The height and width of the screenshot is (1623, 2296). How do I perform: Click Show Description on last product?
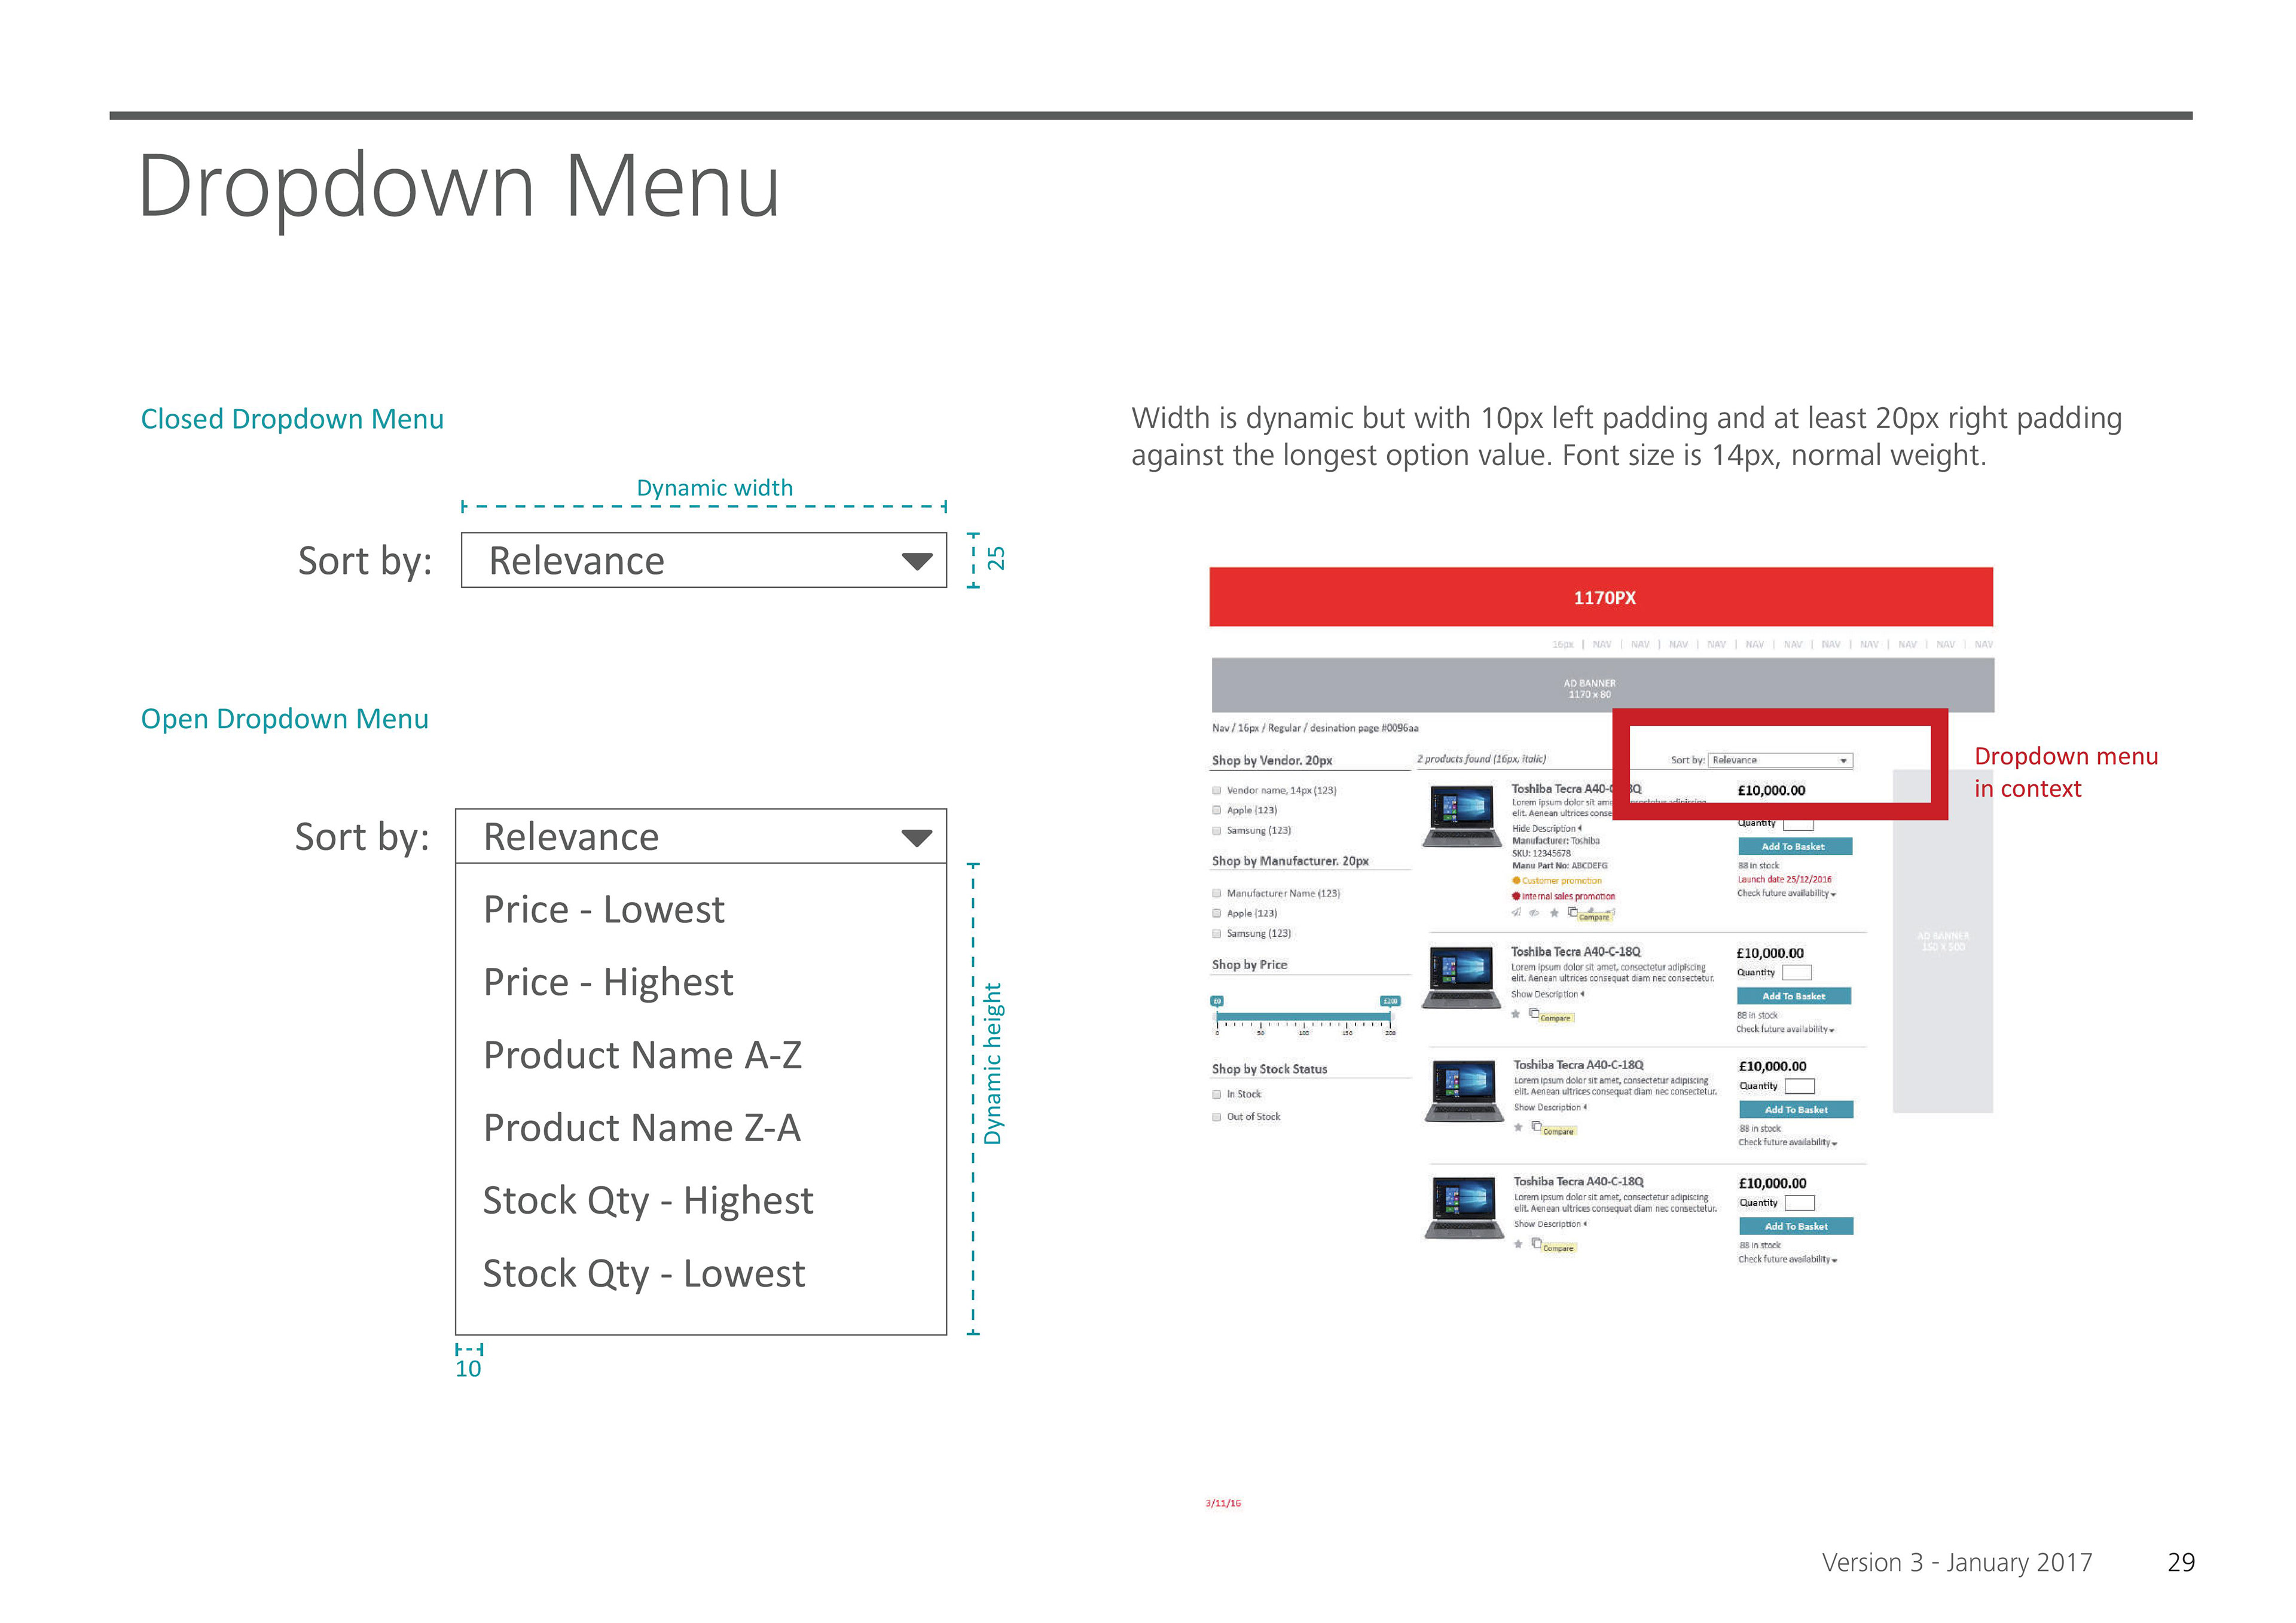[x=1550, y=1224]
